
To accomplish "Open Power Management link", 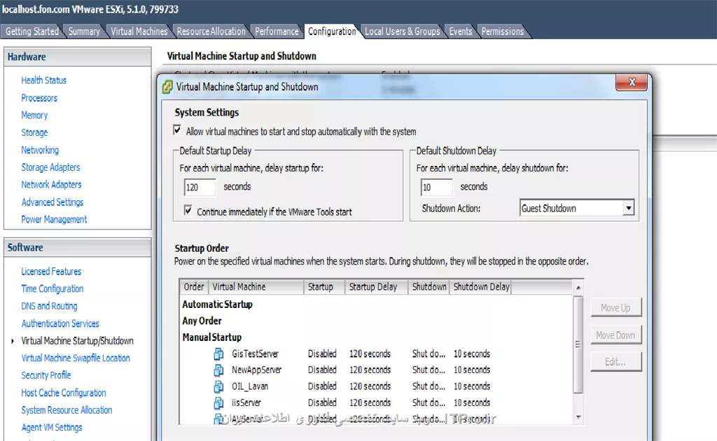I will point(54,219).
